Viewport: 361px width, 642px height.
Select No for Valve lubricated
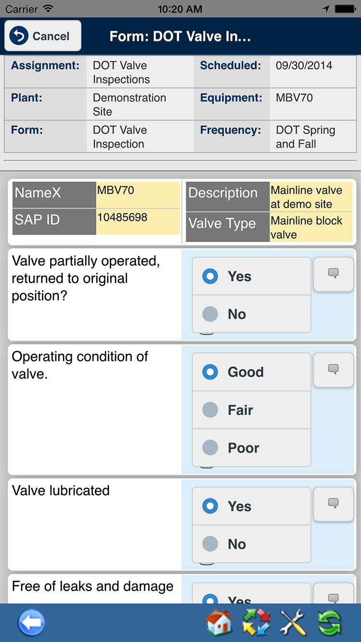[x=251, y=544]
